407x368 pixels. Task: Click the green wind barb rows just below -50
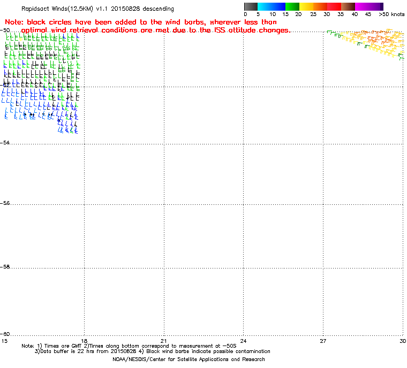(x=42, y=42)
